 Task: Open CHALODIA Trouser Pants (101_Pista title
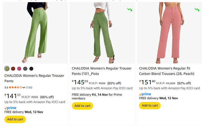(x=102, y=71)
